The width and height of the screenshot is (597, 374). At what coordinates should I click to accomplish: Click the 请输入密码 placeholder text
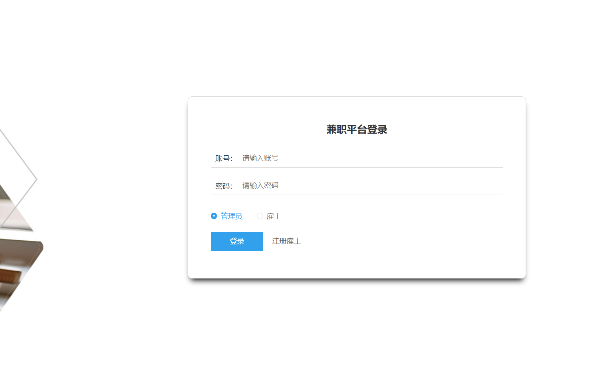pos(260,185)
